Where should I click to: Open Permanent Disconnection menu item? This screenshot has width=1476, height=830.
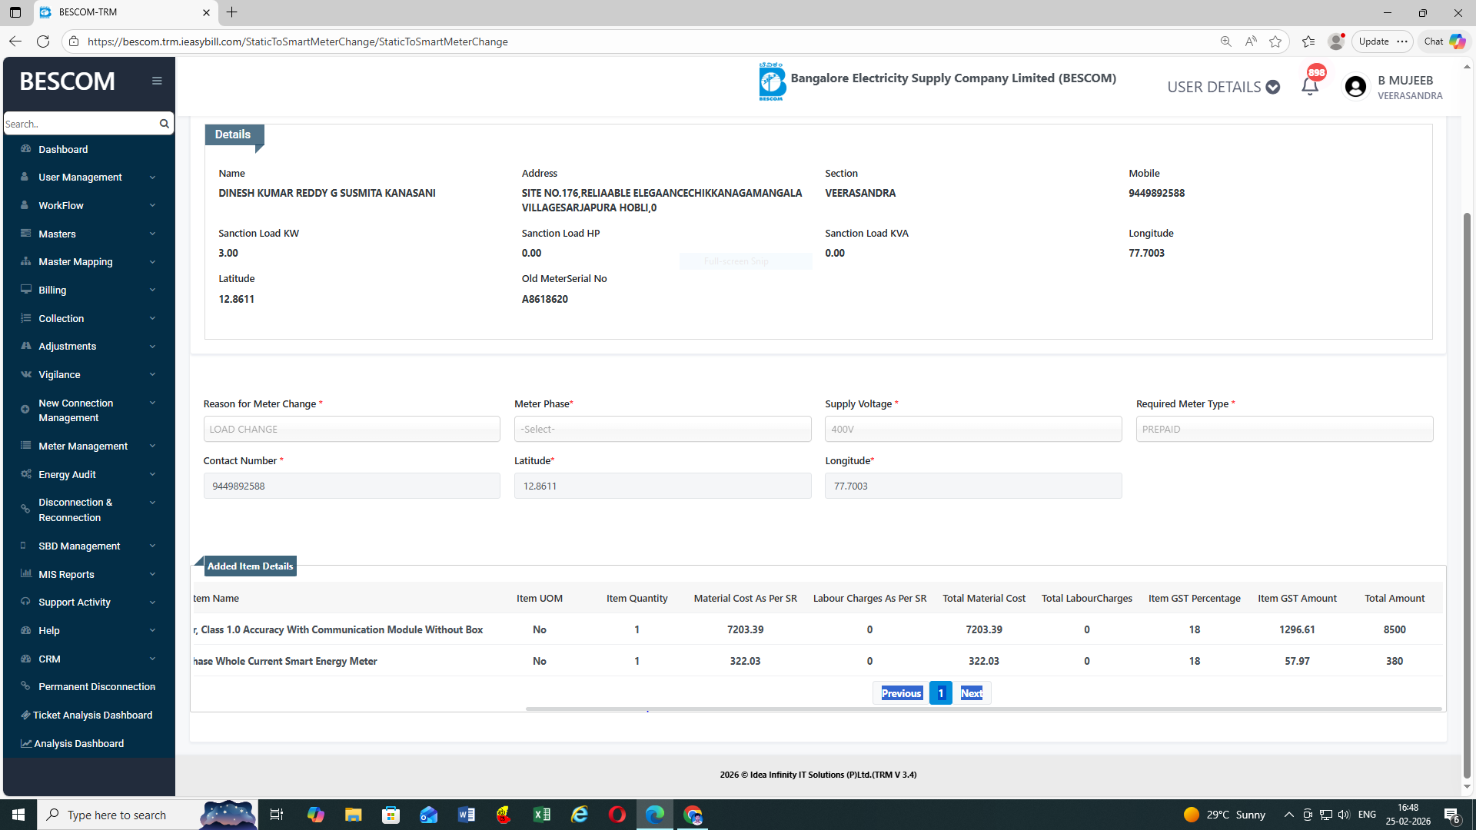point(97,686)
